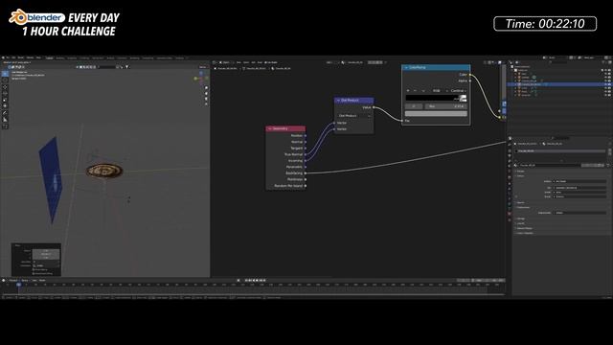Open the File menu
This screenshot has width=613, height=345.
pos(8,57)
